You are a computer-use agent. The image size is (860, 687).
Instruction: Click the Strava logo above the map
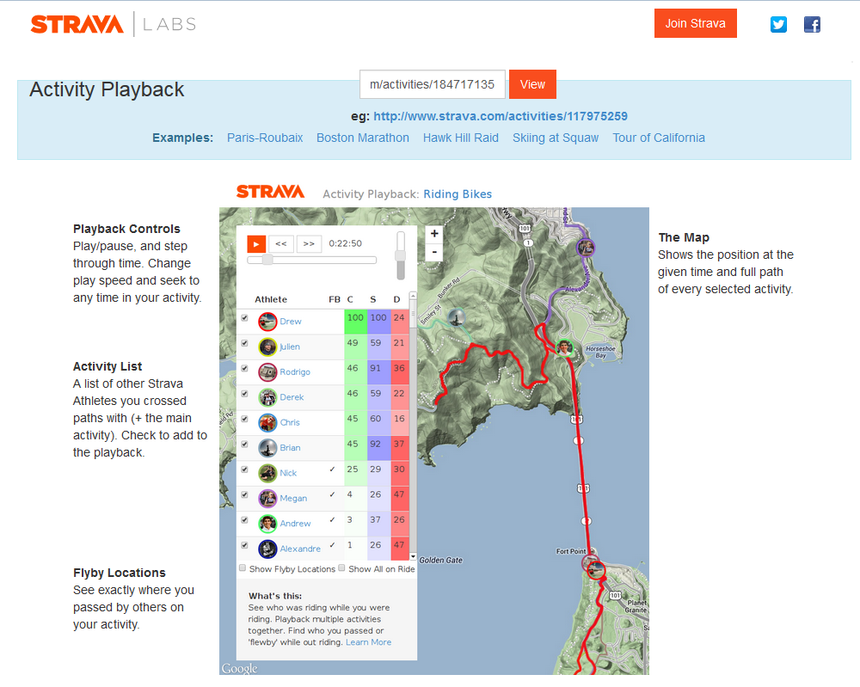click(270, 192)
